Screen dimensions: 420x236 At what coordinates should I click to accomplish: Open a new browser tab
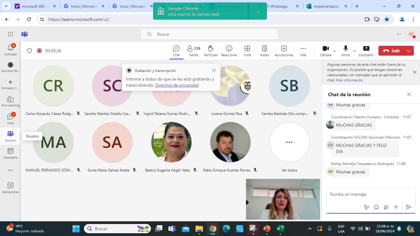pyautogui.click(x=357, y=6)
